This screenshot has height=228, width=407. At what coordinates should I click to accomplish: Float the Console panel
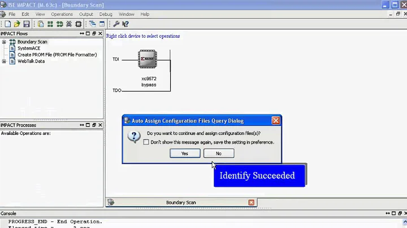(400, 213)
